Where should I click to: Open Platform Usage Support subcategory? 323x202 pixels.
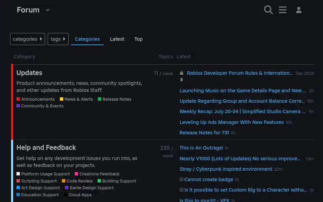pyautogui.click(x=45, y=174)
